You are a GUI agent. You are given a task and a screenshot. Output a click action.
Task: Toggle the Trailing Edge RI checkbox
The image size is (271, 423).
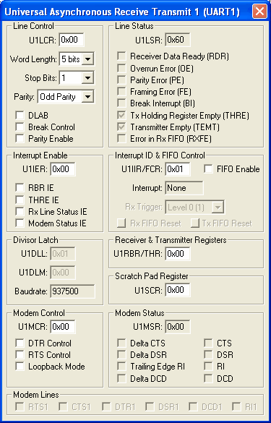coord(121,367)
